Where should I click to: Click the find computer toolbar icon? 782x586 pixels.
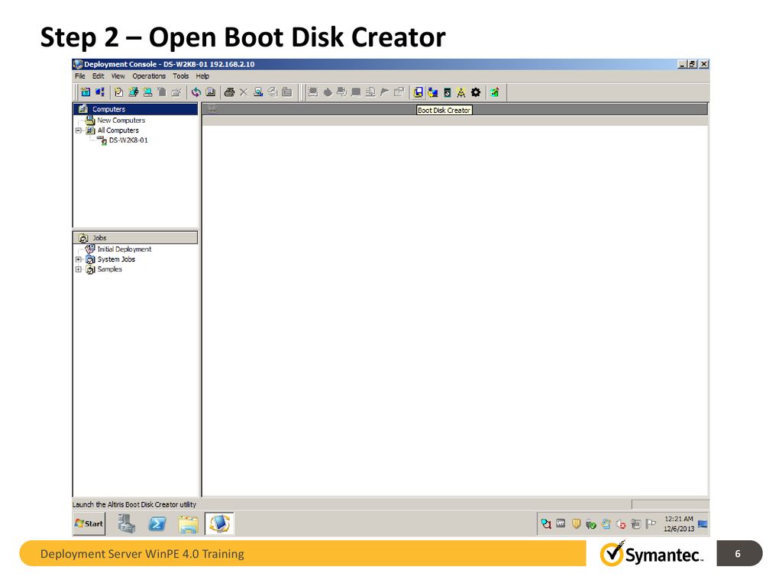(x=258, y=92)
